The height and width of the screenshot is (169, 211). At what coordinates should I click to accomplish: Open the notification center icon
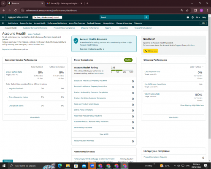206,166
